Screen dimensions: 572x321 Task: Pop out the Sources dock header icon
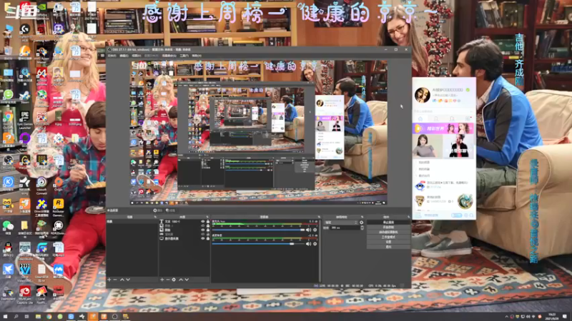(x=207, y=217)
